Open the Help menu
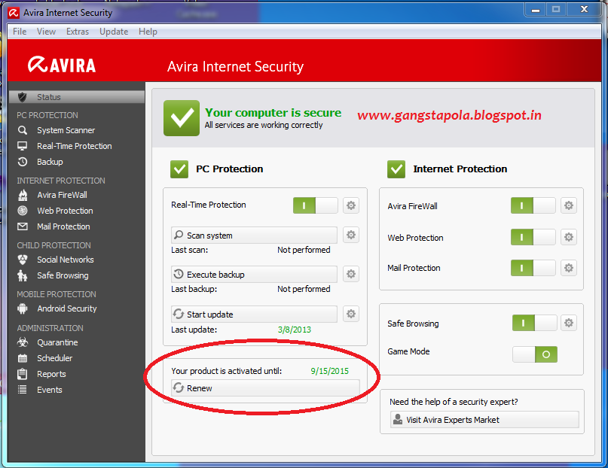Viewport: 608px width, 468px height. pyautogui.click(x=148, y=32)
